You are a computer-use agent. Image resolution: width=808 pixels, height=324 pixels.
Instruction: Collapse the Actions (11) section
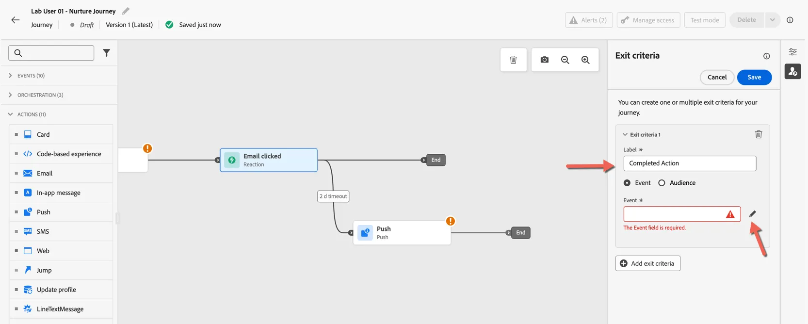click(10, 114)
